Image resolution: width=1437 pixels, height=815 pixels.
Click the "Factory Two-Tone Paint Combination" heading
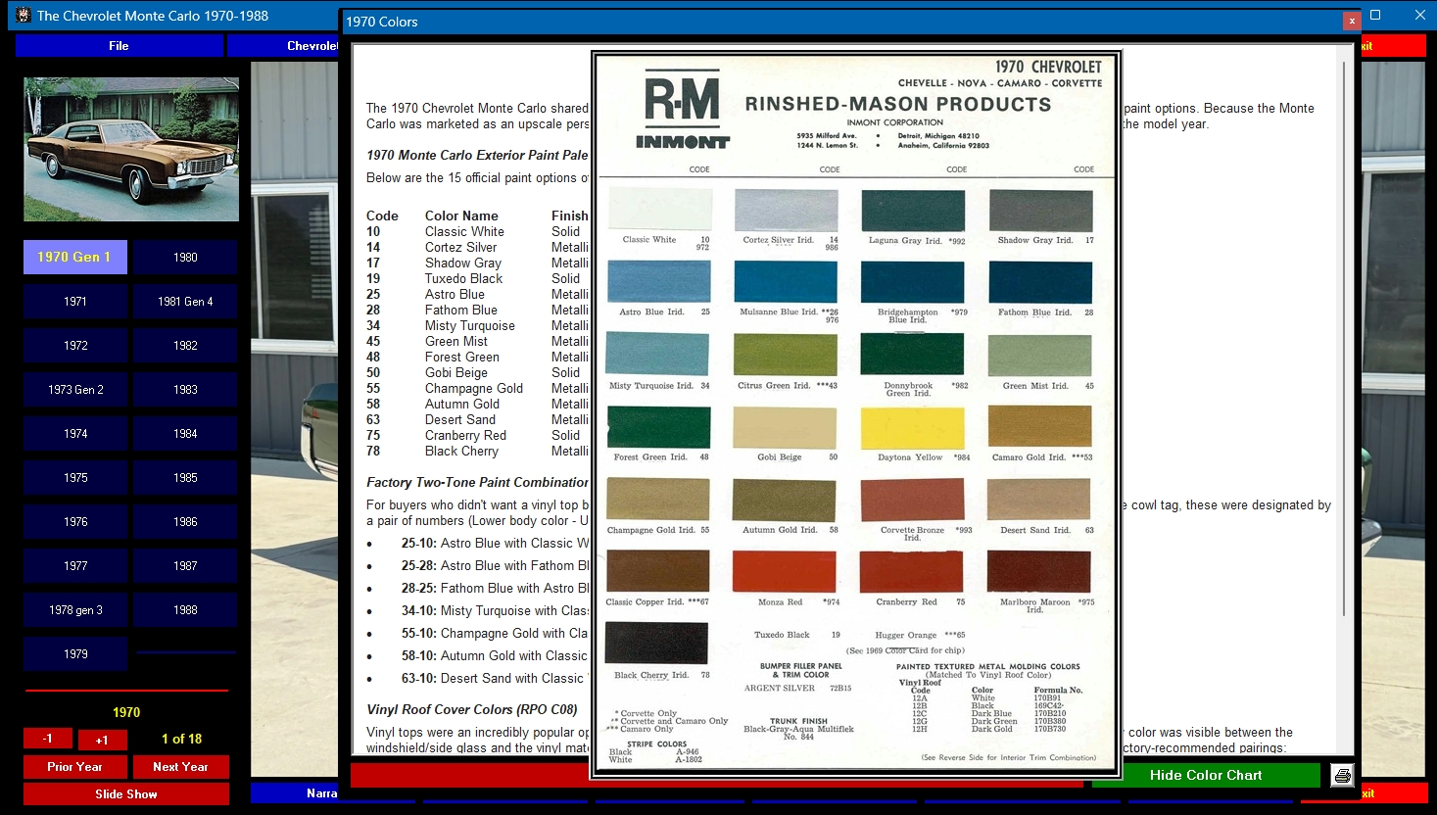tap(477, 482)
